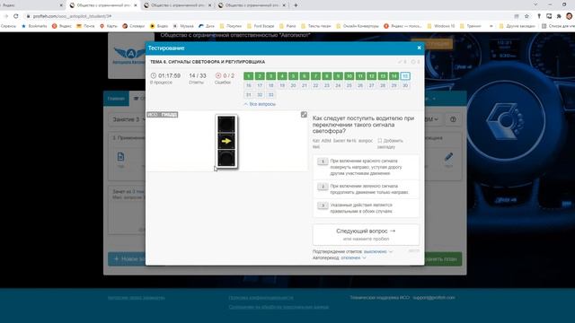The image size is (575, 323).
Task: Open the Видео bookmark
Action: pyautogui.click(x=159, y=26)
